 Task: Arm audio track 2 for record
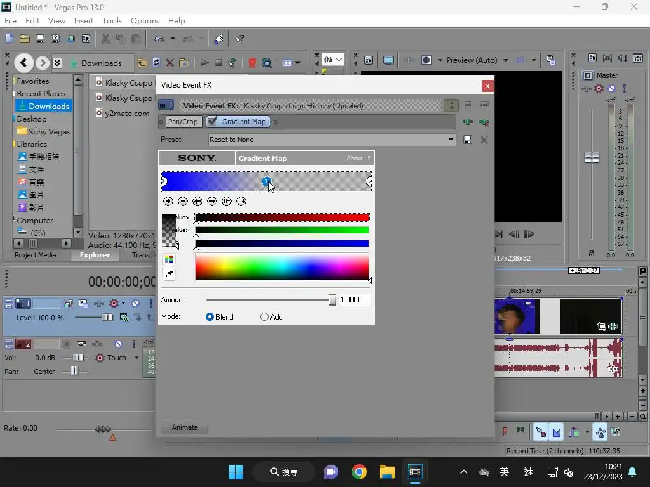pyautogui.click(x=66, y=344)
